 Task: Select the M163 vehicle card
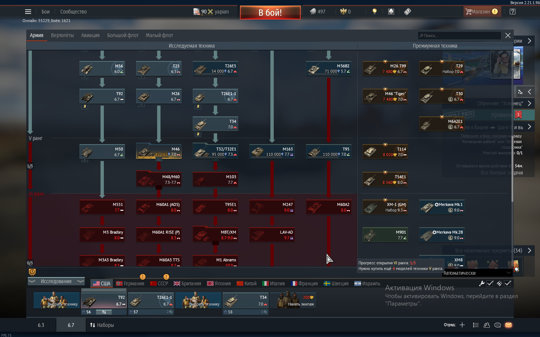[x=272, y=152]
